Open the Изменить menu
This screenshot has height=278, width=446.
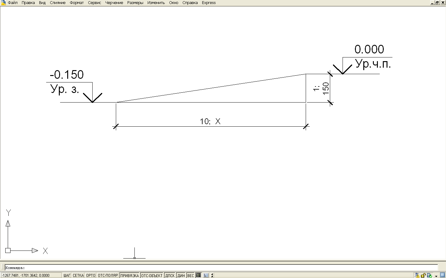pos(156,3)
